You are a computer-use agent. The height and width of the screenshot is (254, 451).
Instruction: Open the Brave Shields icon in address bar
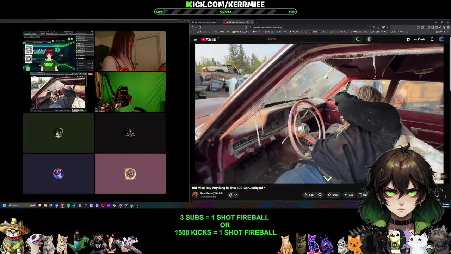pos(384,27)
